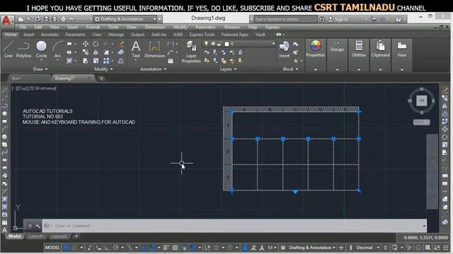Select the Copy tool in Modify panel
The image size is (453, 254).
(86, 52)
